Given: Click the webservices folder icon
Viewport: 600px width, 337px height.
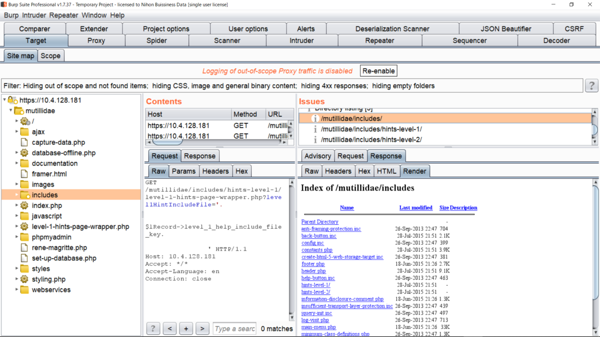Looking at the screenshot, I should [x=24, y=290].
